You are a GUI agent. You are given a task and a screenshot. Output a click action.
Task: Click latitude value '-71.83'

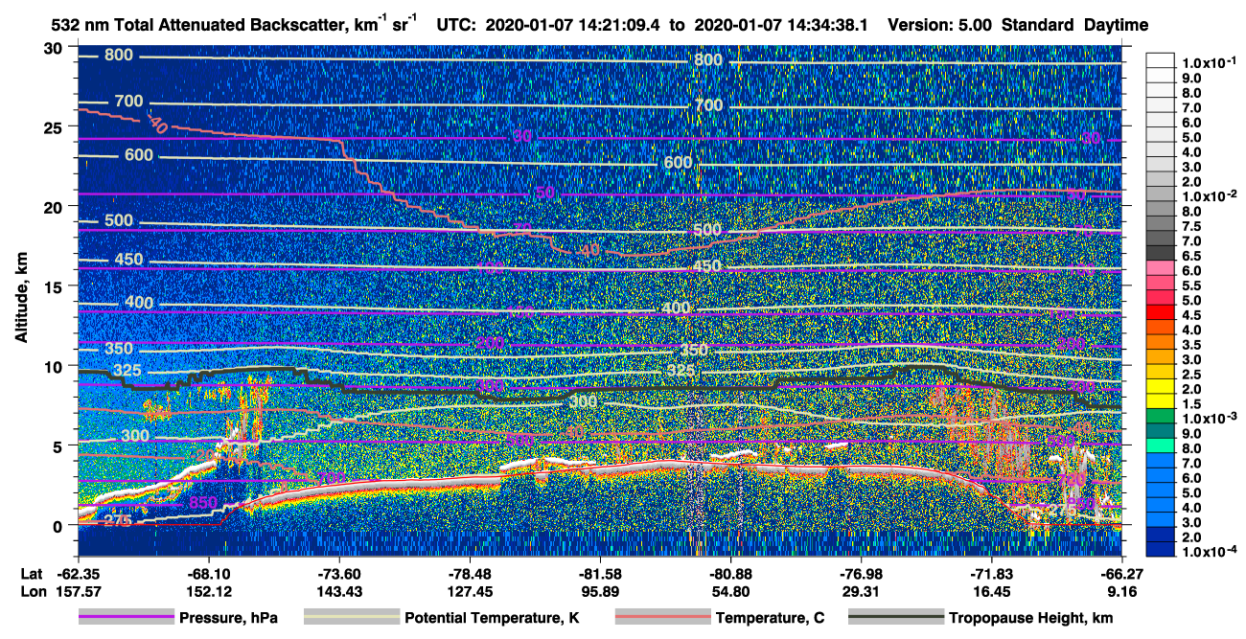[991, 575]
